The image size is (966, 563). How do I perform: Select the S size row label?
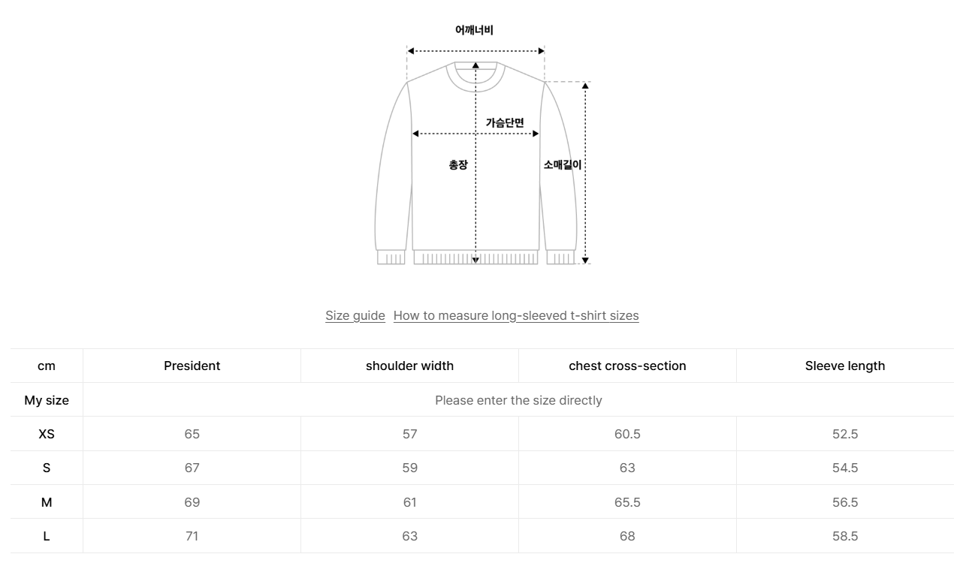[x=47, y=468]
